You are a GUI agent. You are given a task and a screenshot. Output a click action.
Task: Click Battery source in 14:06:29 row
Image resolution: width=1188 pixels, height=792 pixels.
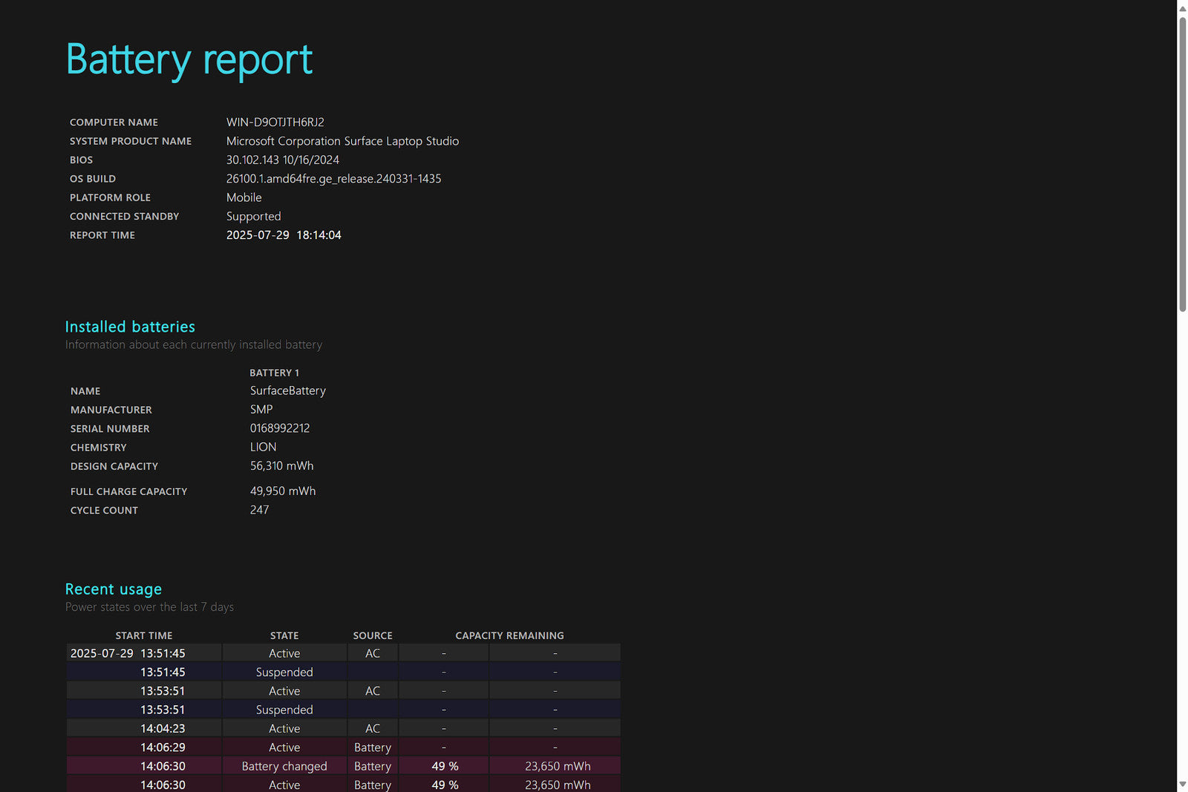coord(373,747)
